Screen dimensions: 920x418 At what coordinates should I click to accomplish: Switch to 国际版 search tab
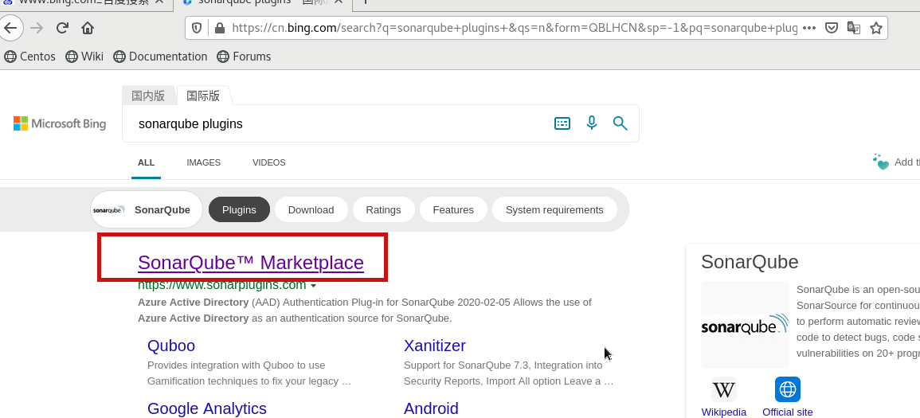[x=203, y=96]
